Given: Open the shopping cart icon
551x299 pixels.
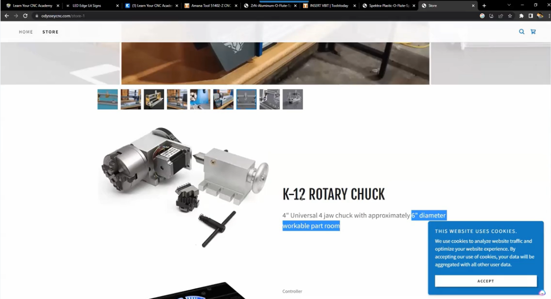Looking at the screenshot, I should [x=533, y=32].
